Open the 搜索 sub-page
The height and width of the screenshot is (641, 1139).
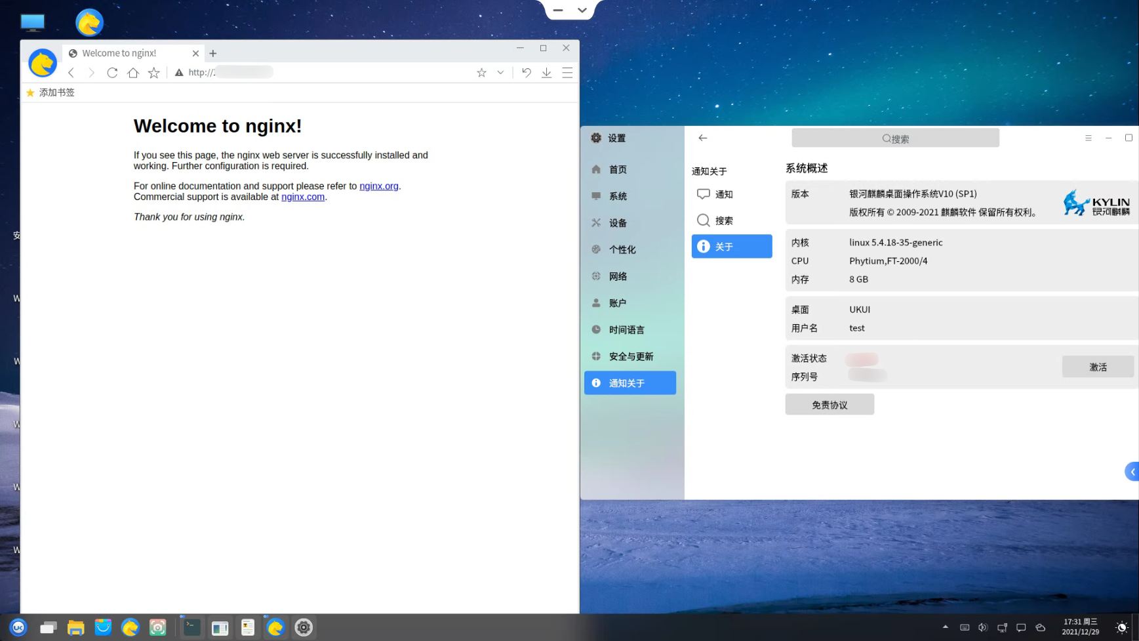pos(732,220)
